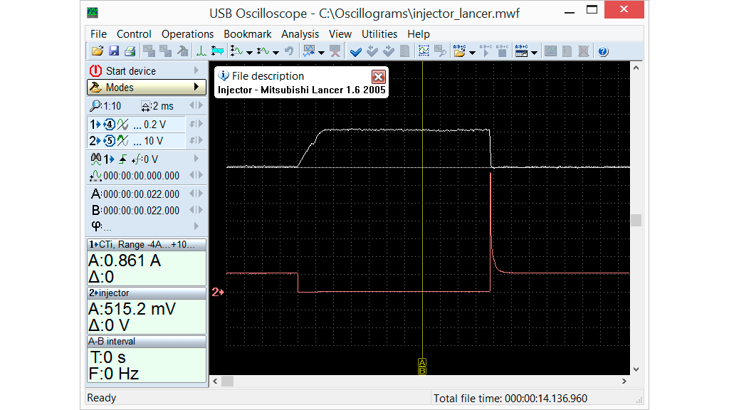Click the cyan waveform measurement icon
This screenshot has width=729, height=410.
coord(217,51)
